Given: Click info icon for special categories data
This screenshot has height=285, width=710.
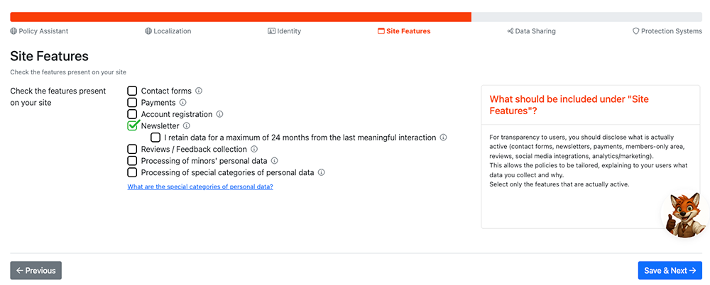Looking at the screenshot, I should [321, 172].
